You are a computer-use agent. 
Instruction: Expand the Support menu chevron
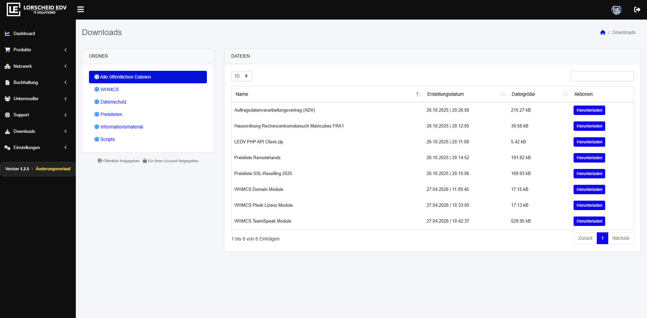[x=66, y=115]
